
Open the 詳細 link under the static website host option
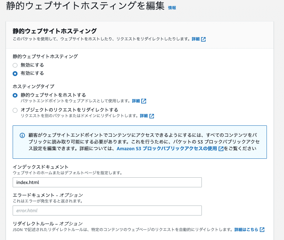click(136, 101)
